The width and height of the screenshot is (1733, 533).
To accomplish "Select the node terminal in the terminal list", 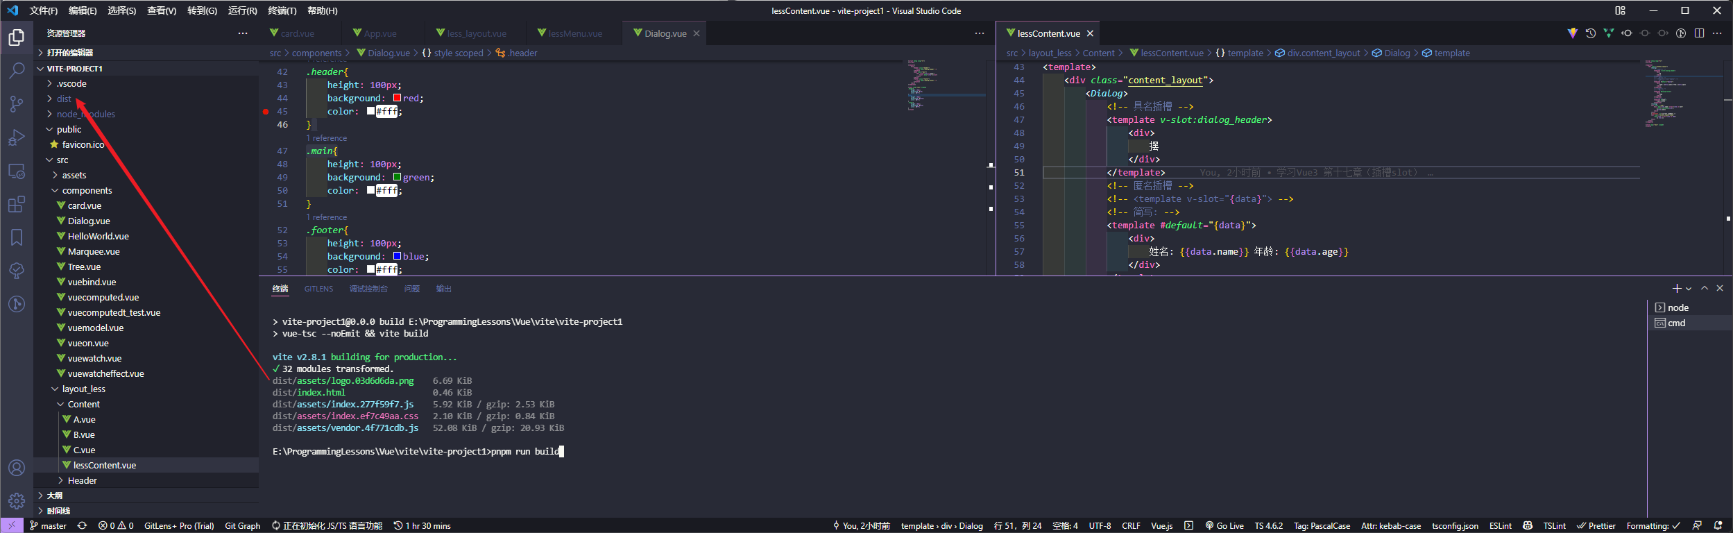I will [1690, 307].
